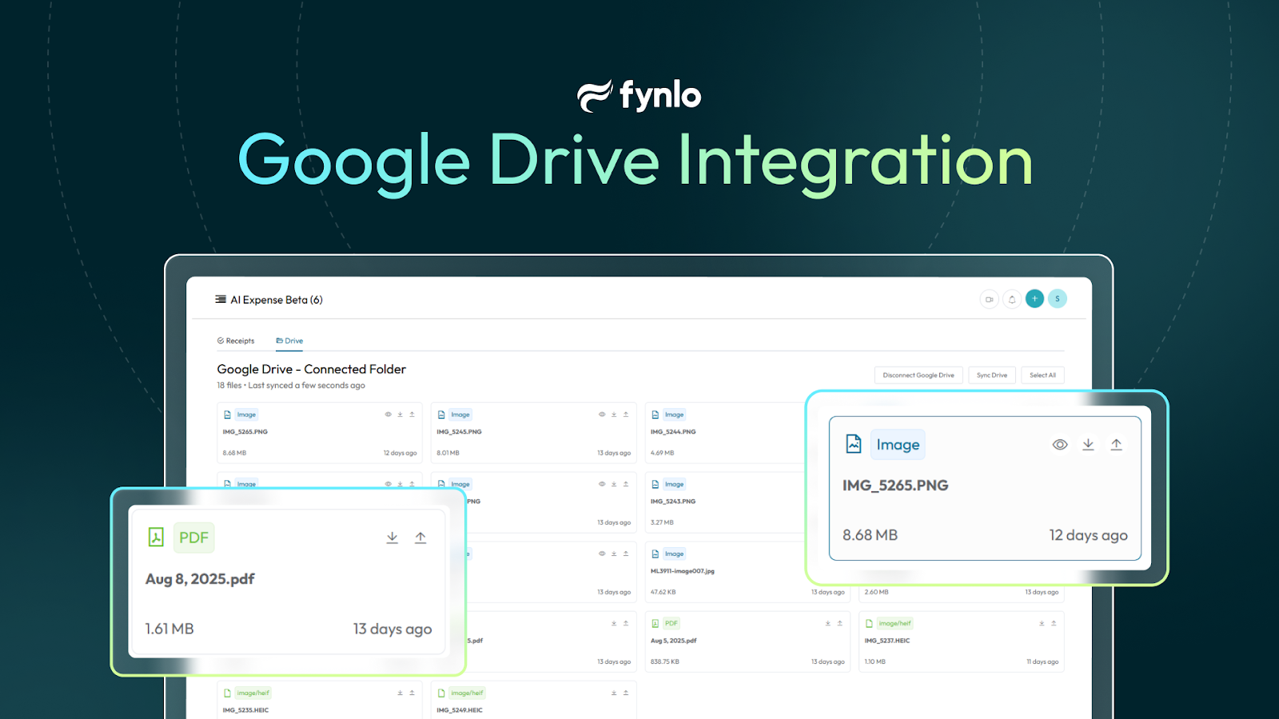Download IMG_5265.PNG from the highlighted card
This screenshot has height=719, width=1279.
pyautogui.click(x=1087, y=444)
